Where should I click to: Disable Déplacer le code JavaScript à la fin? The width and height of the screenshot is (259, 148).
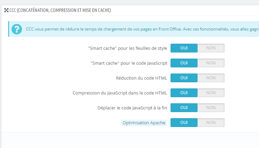[x=211, y=108]
